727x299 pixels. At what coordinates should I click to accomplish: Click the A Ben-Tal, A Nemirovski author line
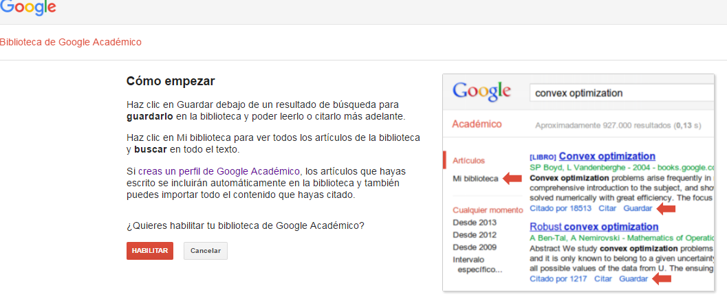pyautogui.click(x=621, y=239)
